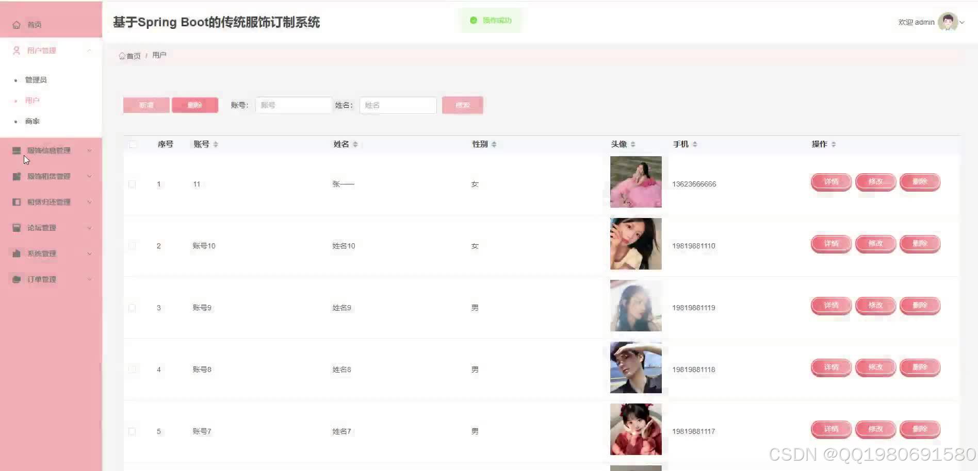Image resolution: width=978 pixels, height=471 pixels.
Task: Open avatar thumbnail of user 张一一
Action: coord(635,182)
